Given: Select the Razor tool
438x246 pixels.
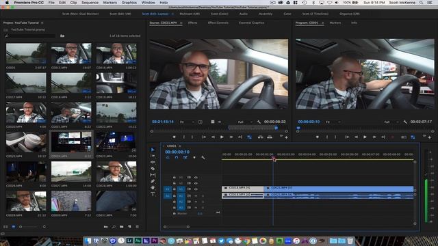Looking at the screenshot, I should click(153, 169).
